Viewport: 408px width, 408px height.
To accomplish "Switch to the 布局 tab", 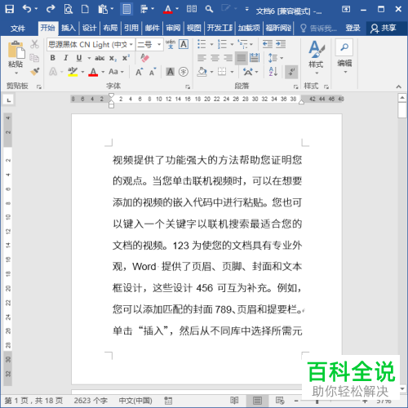I will click(x=110, y=28).
